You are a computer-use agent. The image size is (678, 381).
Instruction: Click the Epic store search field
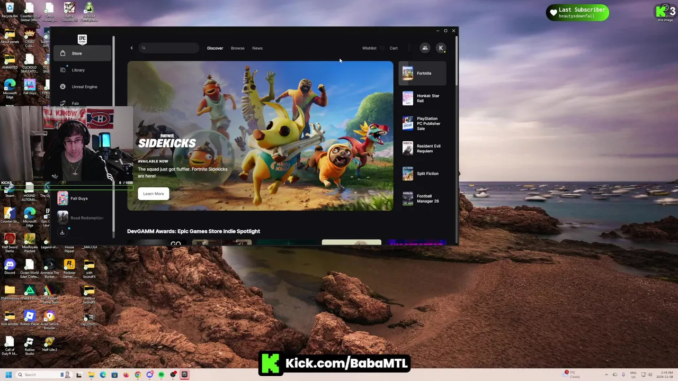tap(169, 48)
